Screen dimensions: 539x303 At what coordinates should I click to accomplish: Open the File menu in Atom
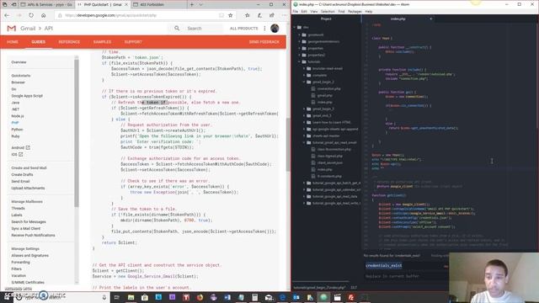pos(296,11)
